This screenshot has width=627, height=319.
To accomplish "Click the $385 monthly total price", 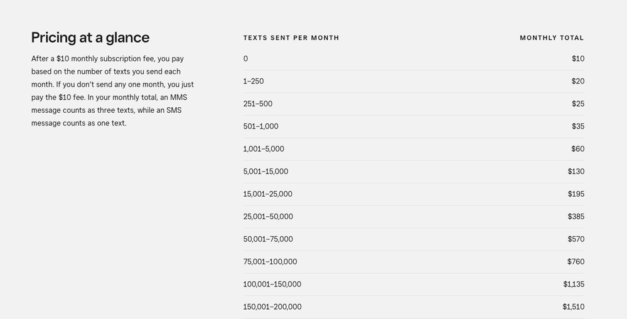I will (x=576, y=217).
